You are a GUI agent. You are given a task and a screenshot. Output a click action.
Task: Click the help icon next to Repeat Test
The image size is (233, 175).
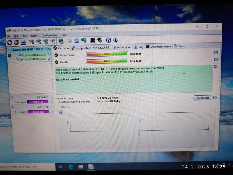coord(215,98)
